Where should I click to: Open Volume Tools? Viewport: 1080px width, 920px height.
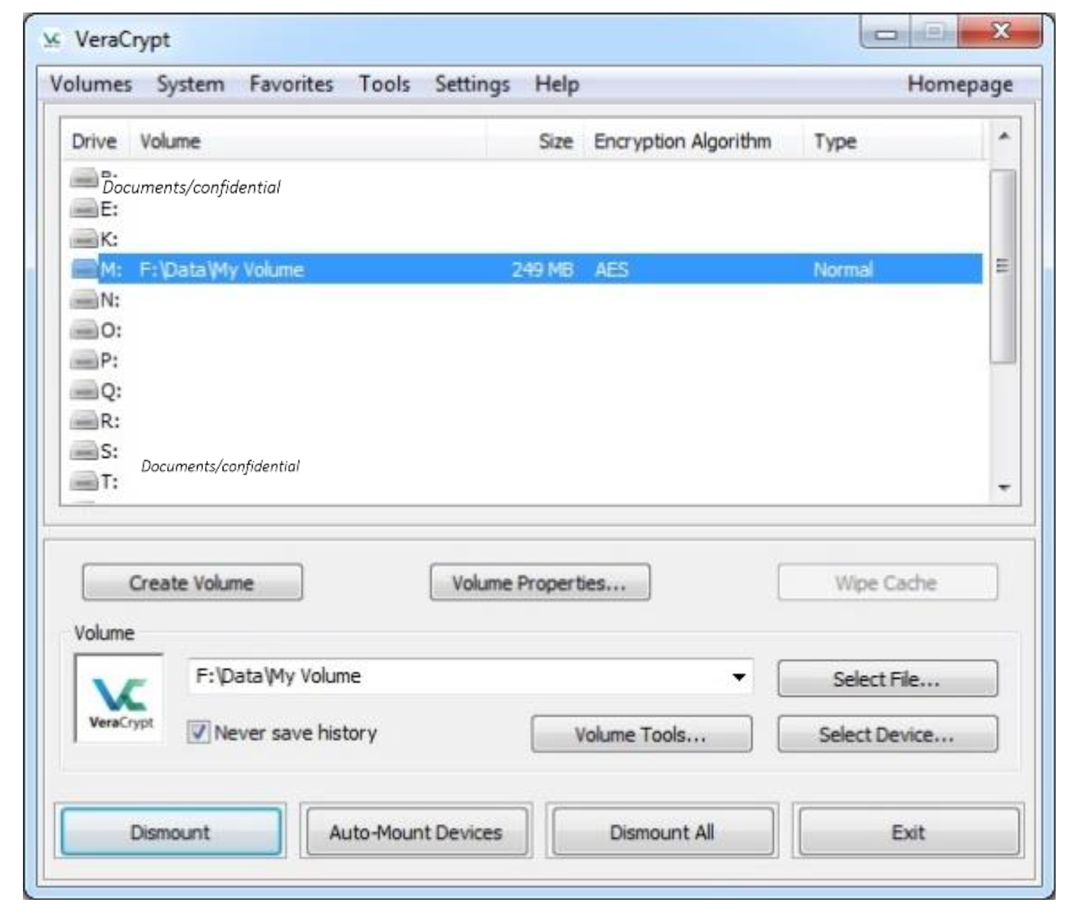(x=642, y=734)
